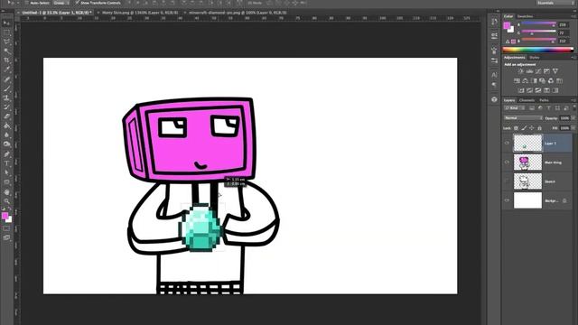The height and width of the screenshot is (325, 578).
Task: Click the Opacity percentage field
Action: pos(564,118)
